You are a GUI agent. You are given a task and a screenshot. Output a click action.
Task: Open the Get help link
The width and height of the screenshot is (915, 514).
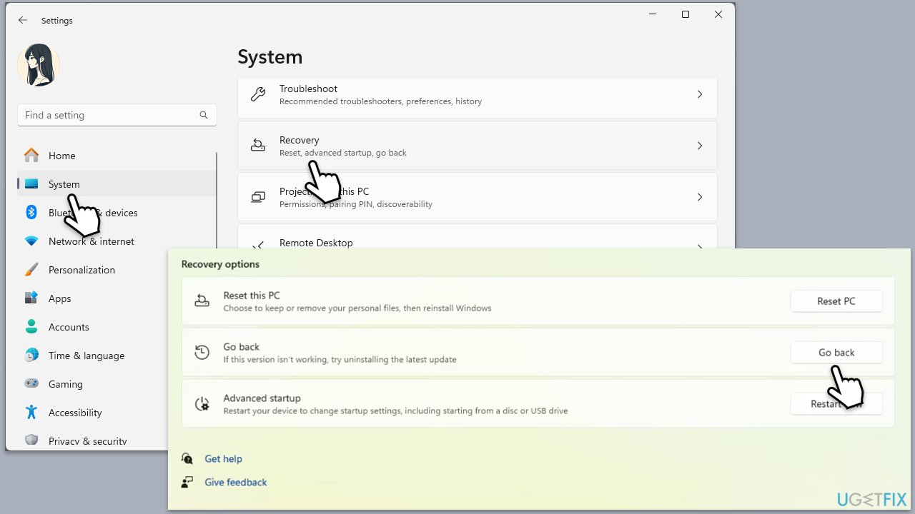223,459
